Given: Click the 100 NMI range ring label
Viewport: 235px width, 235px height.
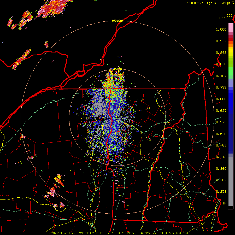Looking at the screenshot, I should tap(117, 21).
